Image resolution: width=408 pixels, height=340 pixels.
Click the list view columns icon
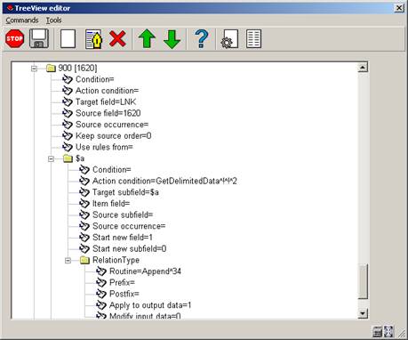[253, 38]
